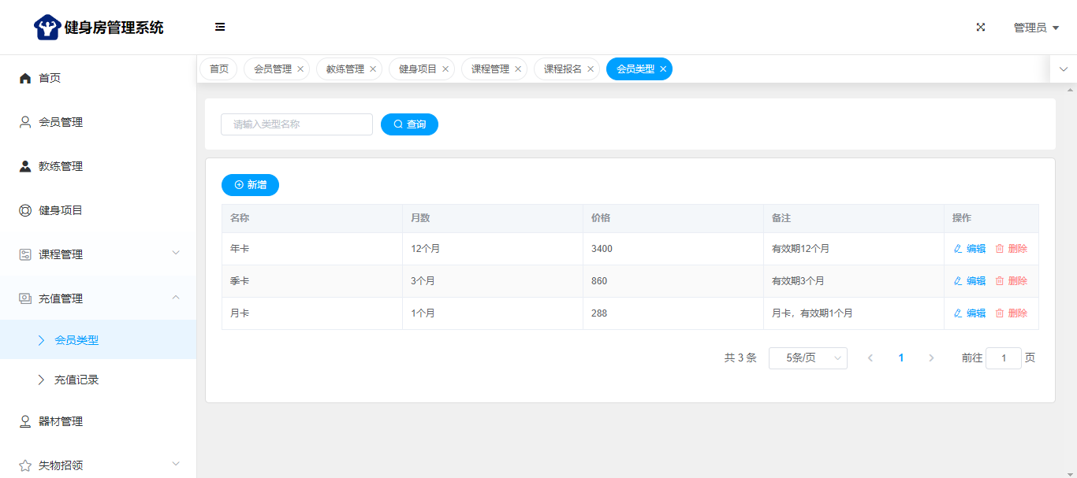Toggle fullscreen mode icon in header
This screenshot has width=1077, height=478.
point(980,27)
